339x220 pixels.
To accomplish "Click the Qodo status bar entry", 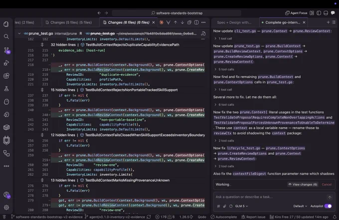I will 202,217.
